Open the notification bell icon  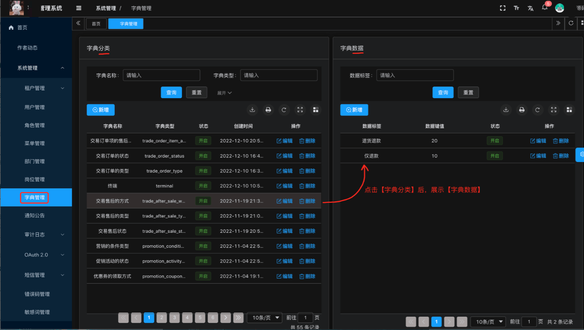click(545, 8)
